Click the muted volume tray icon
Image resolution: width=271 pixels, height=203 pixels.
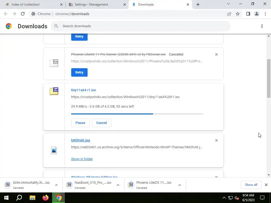pos(237,198)
